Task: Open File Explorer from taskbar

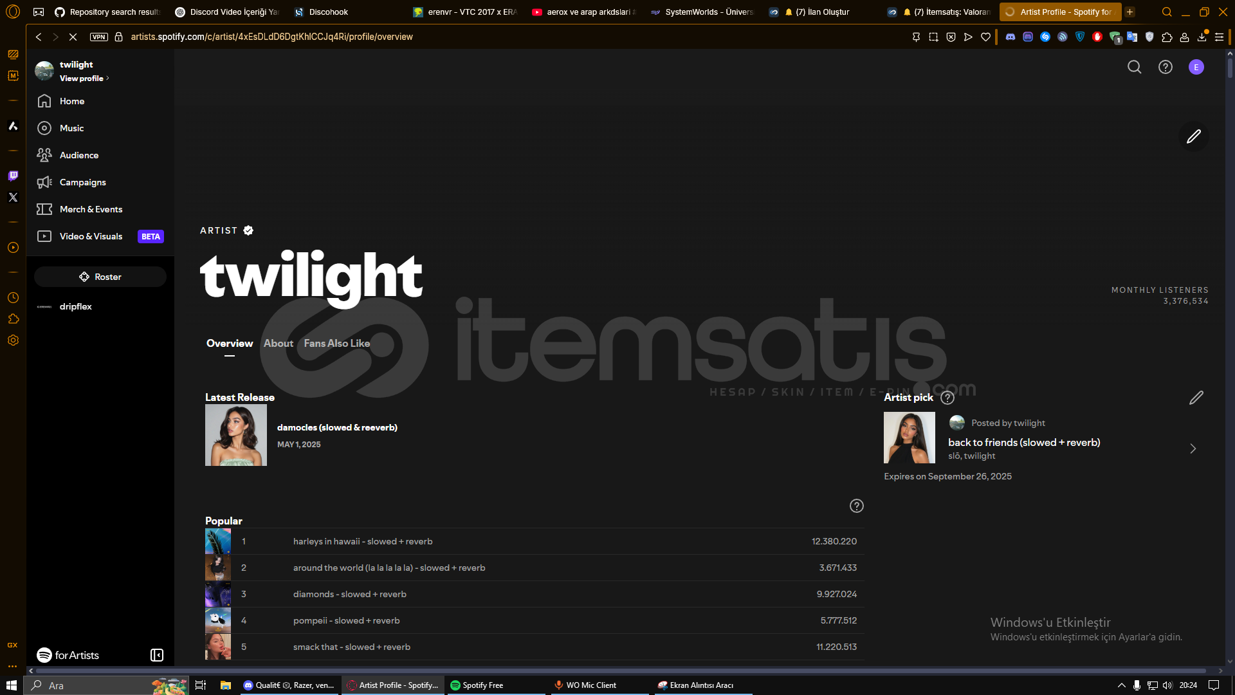Action: (x=225, y=685)
